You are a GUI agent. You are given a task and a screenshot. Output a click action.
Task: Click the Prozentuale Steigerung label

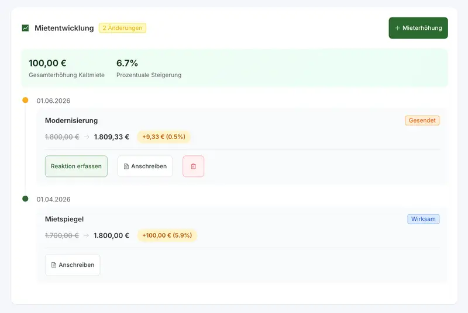click(149, 75)
